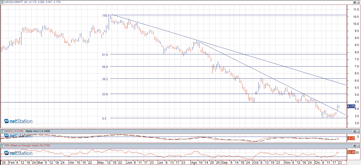The height and width of the screenshot is (165, 361).
Task: Maximize the ARCELORMITT. price chart panel
Action: [x=354, y=2]
